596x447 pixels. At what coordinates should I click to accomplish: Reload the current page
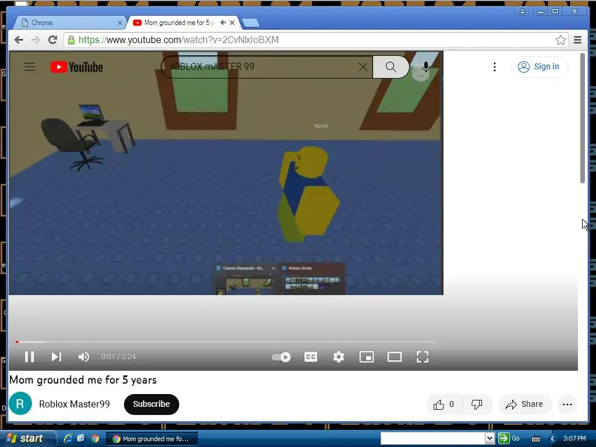click(53, 40)
